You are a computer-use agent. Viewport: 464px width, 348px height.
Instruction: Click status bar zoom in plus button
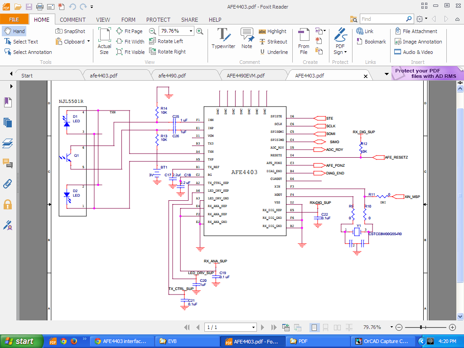[452, 327]
